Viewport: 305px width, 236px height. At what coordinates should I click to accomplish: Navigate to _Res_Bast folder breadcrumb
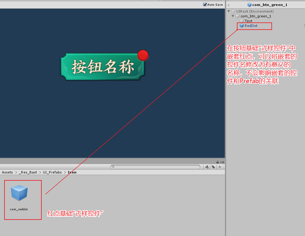(28, 172)
